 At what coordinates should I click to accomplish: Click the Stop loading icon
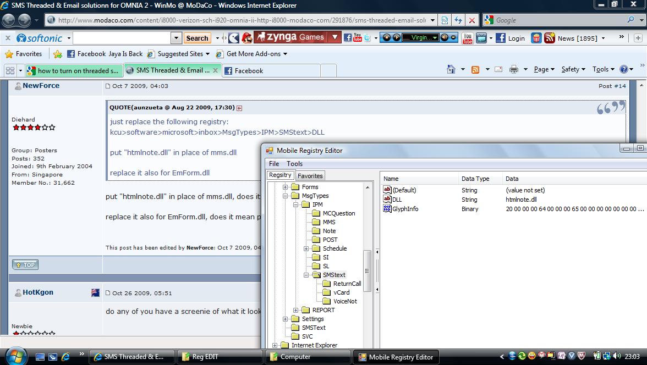coord(471,20)
